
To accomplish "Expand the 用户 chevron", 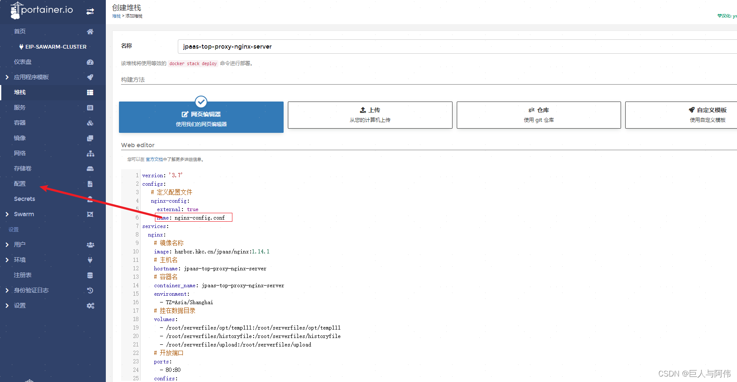I will [x=7, y=245].
